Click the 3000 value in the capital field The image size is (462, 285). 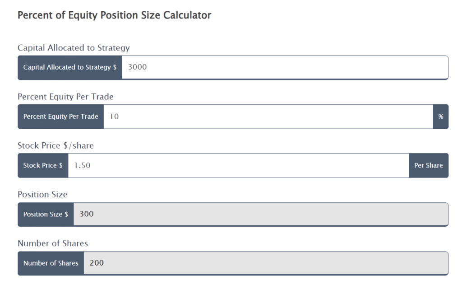click(x=138, y=67)
